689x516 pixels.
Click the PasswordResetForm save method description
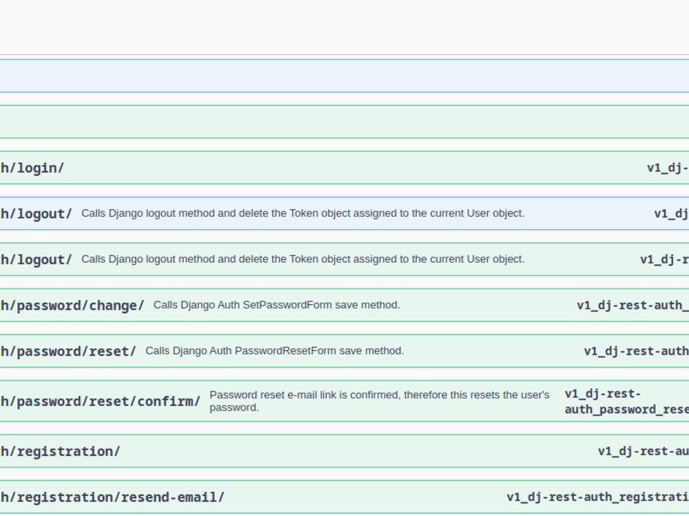274,350
